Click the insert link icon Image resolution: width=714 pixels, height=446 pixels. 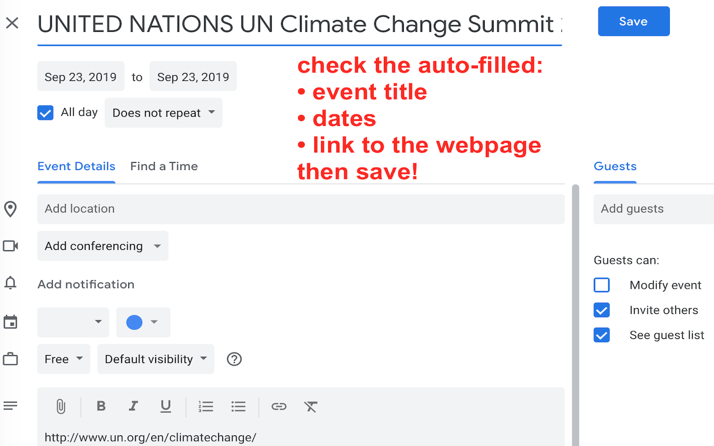(x=279, y=406)
